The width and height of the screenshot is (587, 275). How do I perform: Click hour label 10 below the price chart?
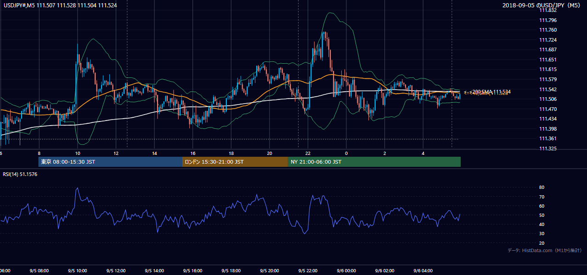click(78, 154)
